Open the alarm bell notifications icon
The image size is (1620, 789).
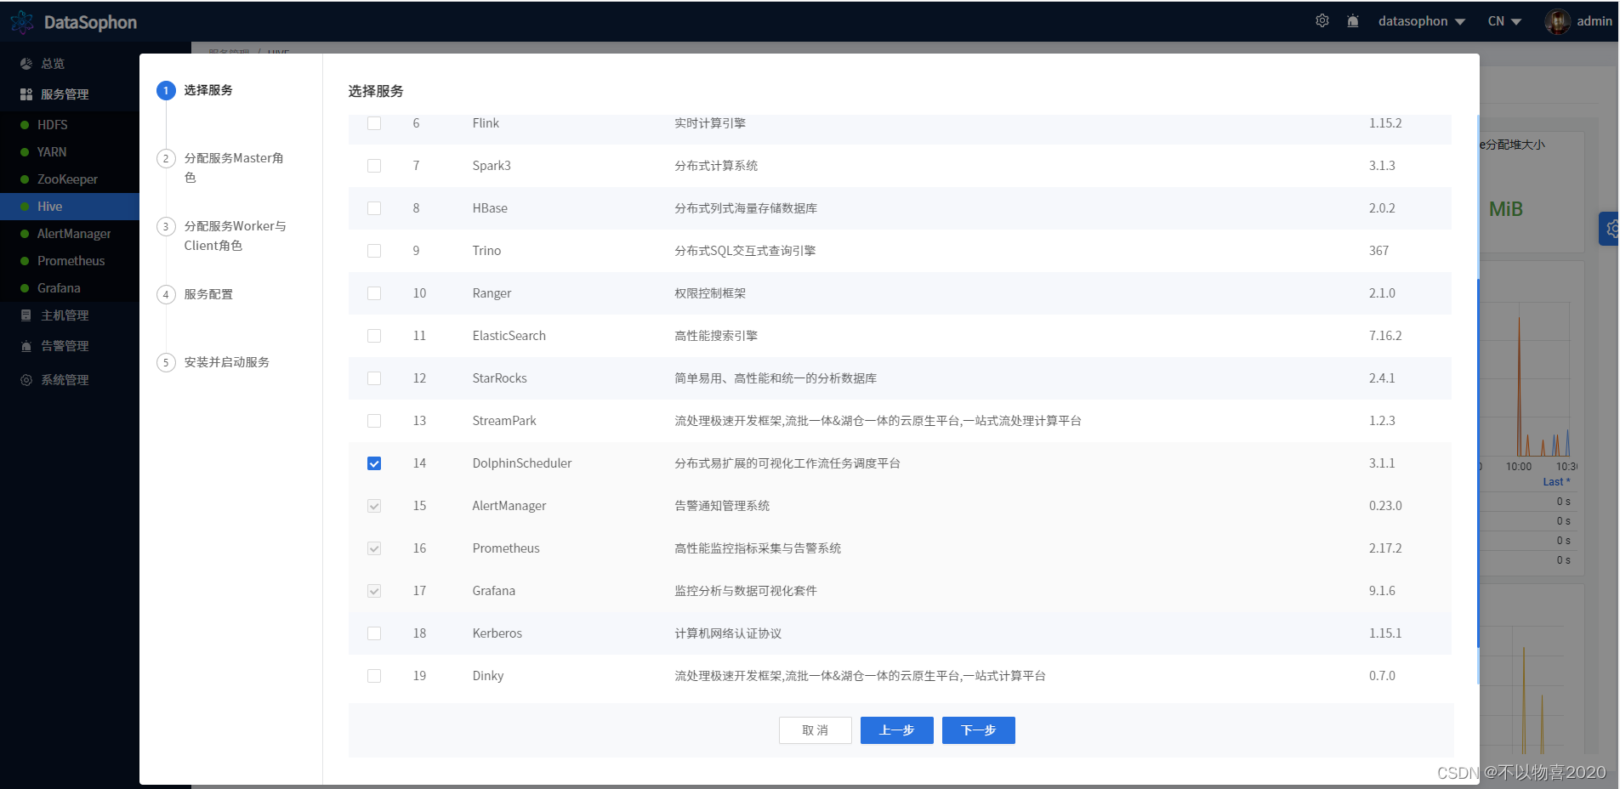coord(1353,20)
